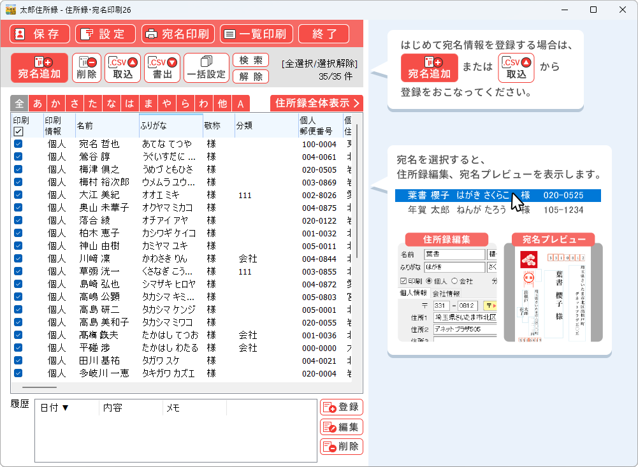Open 宛名印刷 address printing
Screen dimensions: 638x467
178,34
